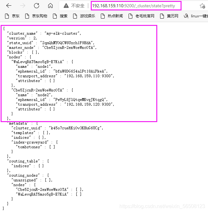Click cluster_uuid "k45o7rueRKiOv3KHuG6UCg"
The height and width of the screenshot is (212, 208).
(x=76, y=128)
